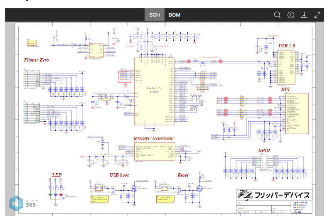Select the USB 2.0 connector component
The width and height of the screenshot is (327, 221).
pyautogui.click(x=287, y=67)
